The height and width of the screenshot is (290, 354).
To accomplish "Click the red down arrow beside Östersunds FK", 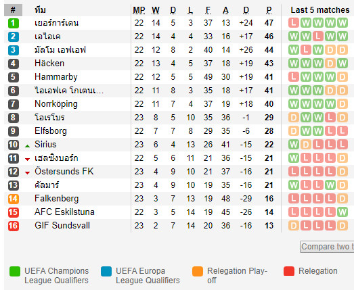I will (x=28, y=173).
